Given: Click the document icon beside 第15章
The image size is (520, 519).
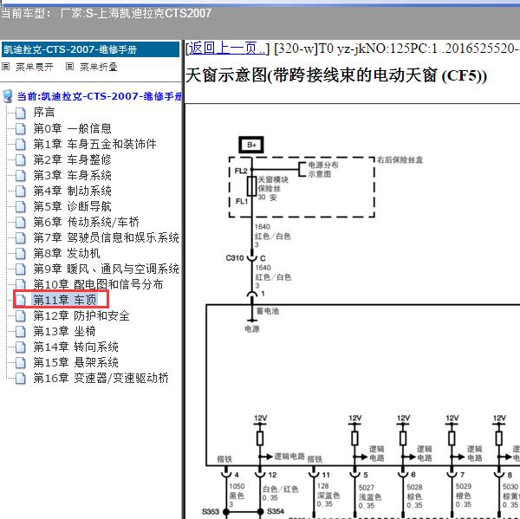Looking at the screenshot, I should pyautogui.click(x=21, y=363).
